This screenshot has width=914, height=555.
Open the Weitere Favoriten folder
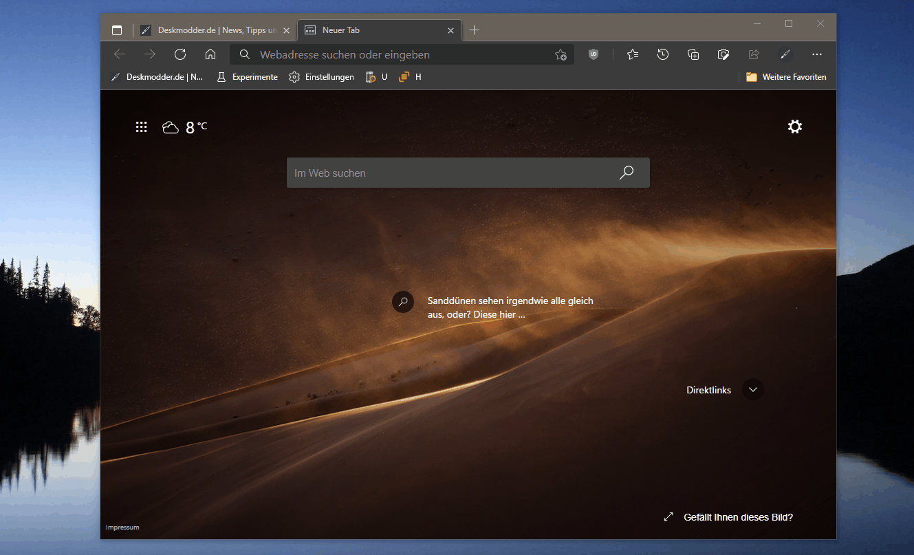pyautogui.click(x=786, y=77)
